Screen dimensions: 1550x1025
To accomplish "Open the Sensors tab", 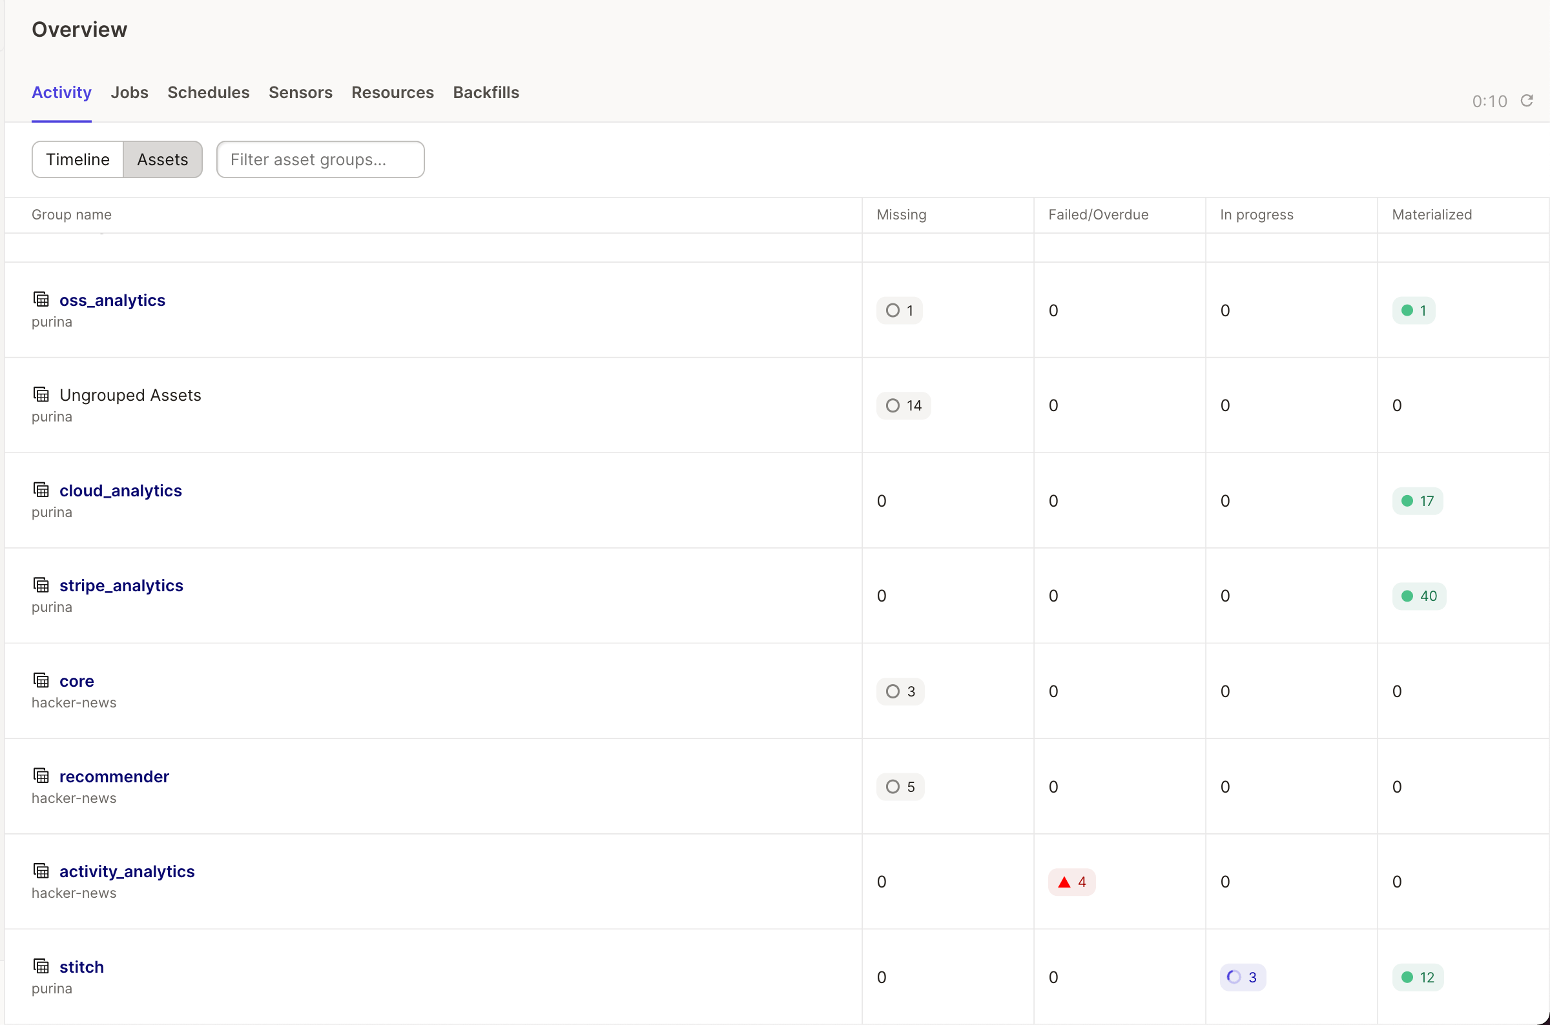I will pos(300,92).
